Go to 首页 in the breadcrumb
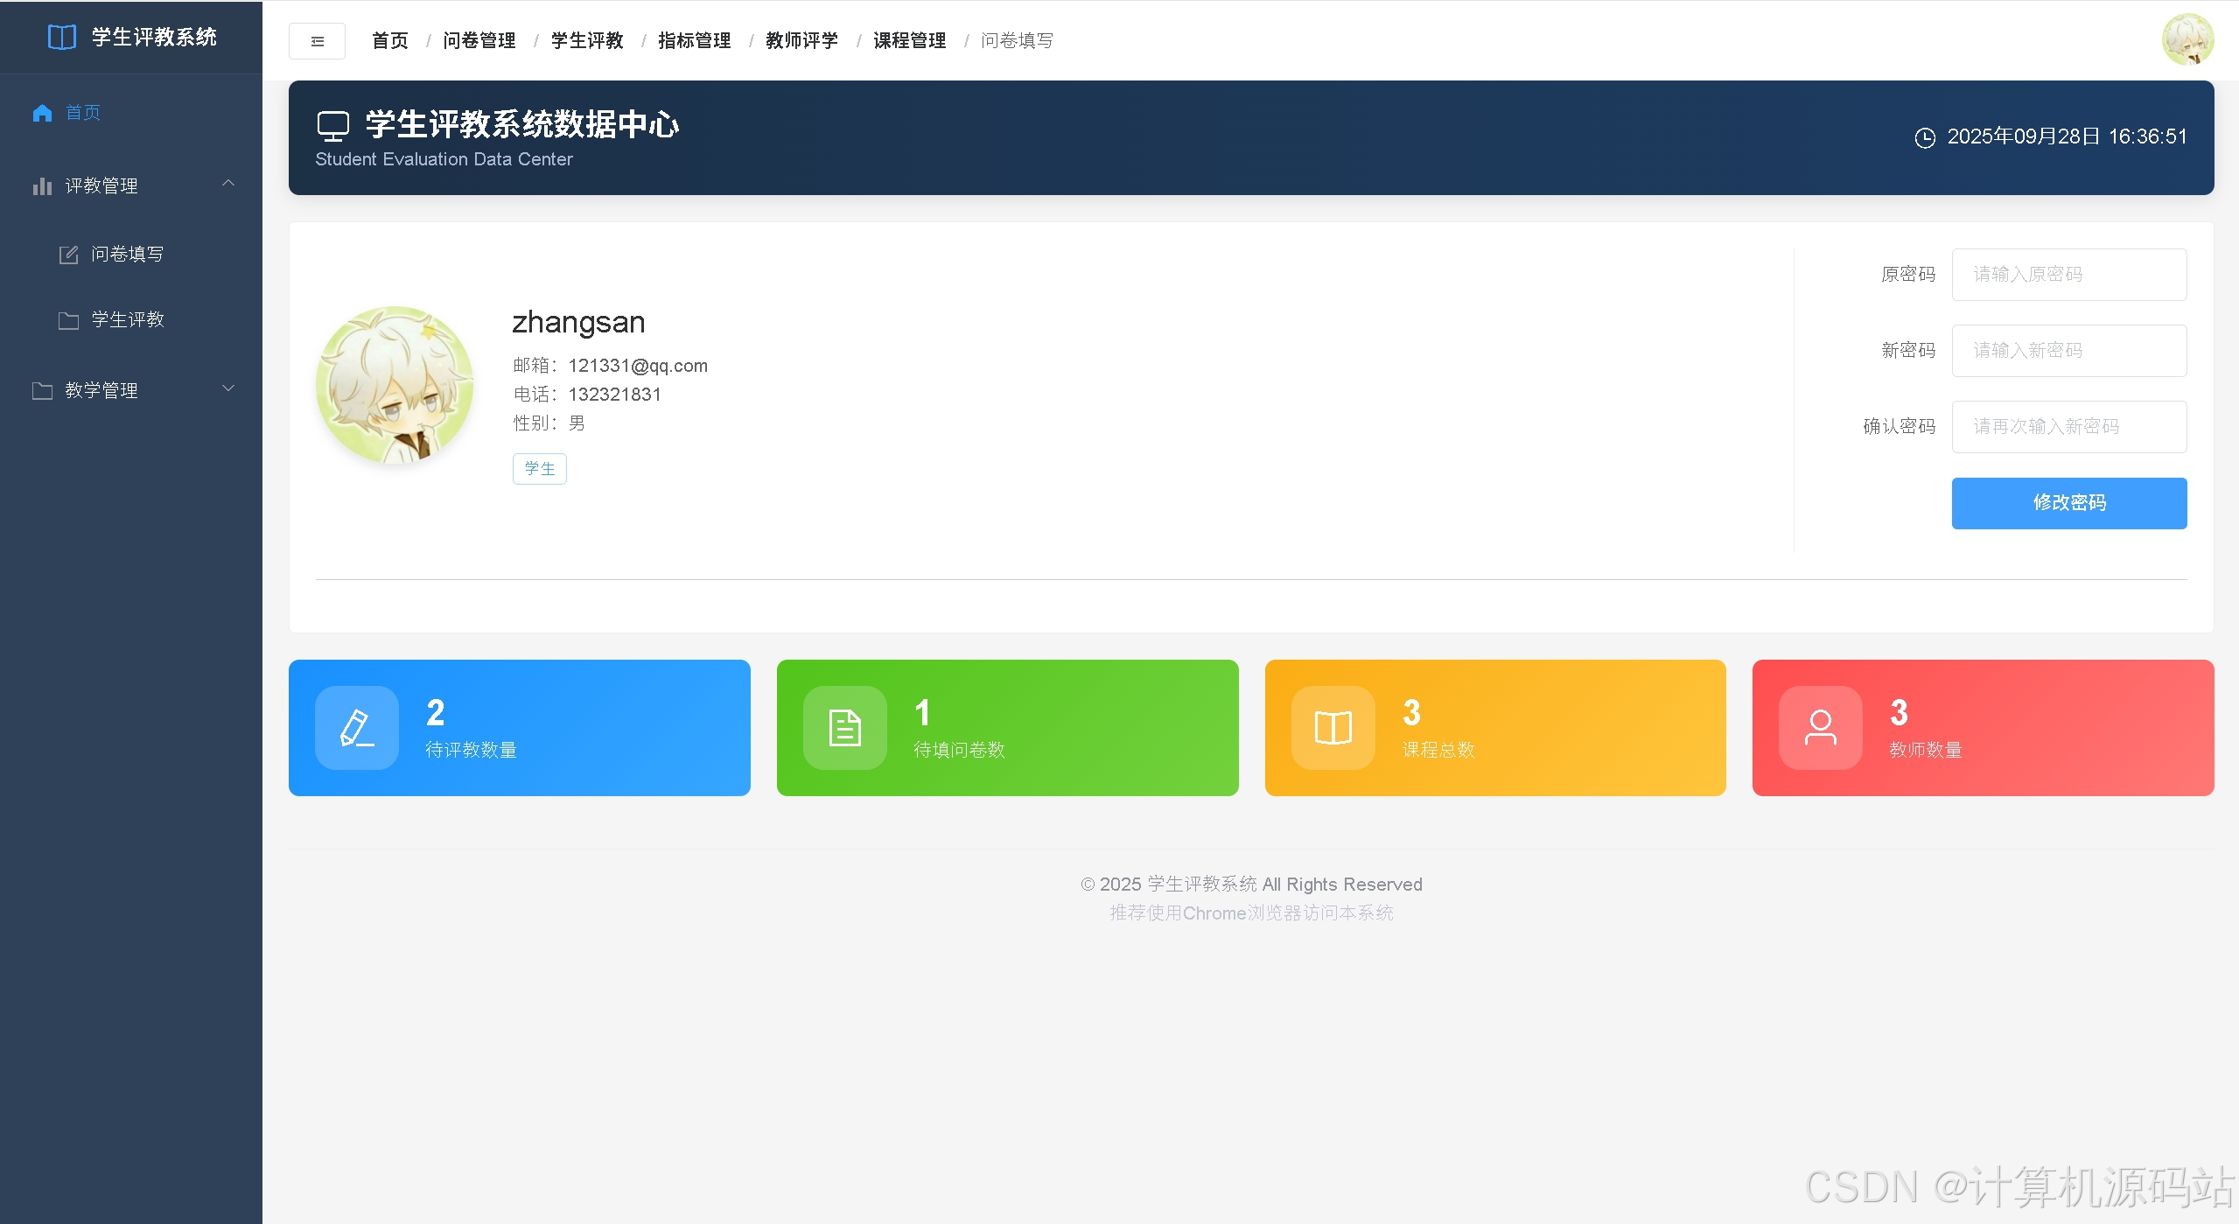2239x1224 pixels. [x=390, y=41]
